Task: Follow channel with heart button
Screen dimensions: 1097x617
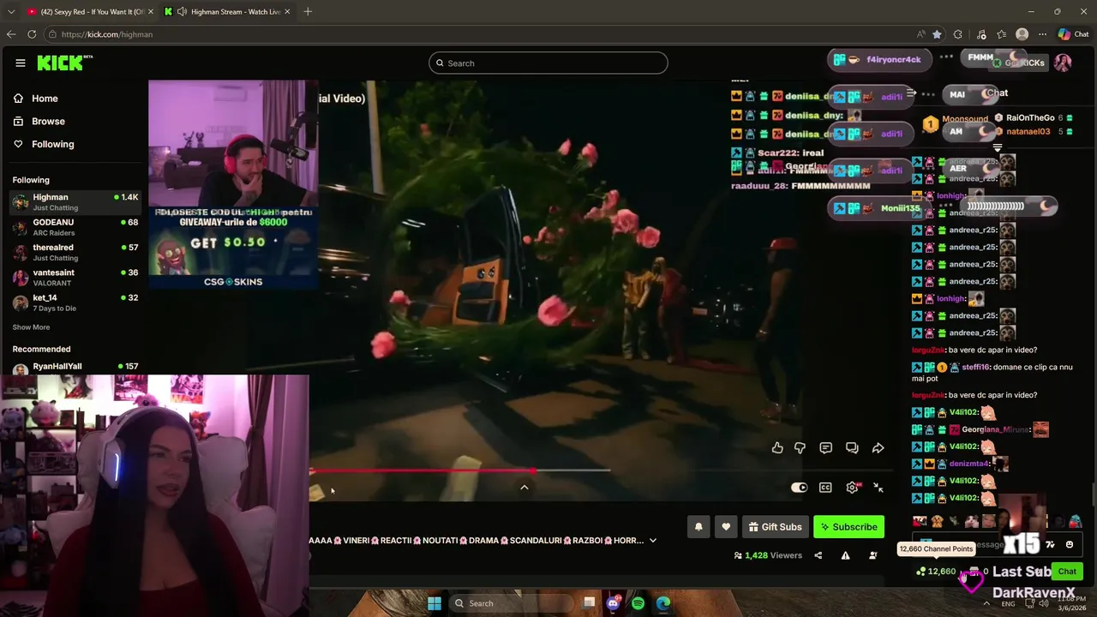Action: click(x=726, y=527)
